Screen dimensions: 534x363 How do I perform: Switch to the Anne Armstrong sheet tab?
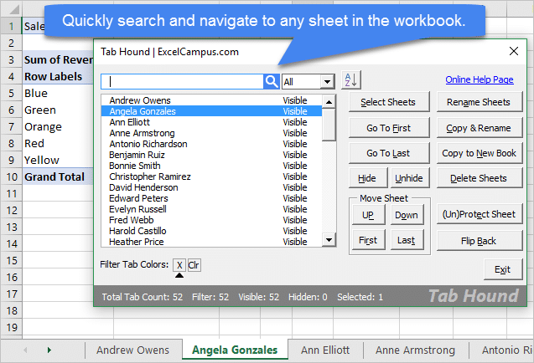coord(415,350)
